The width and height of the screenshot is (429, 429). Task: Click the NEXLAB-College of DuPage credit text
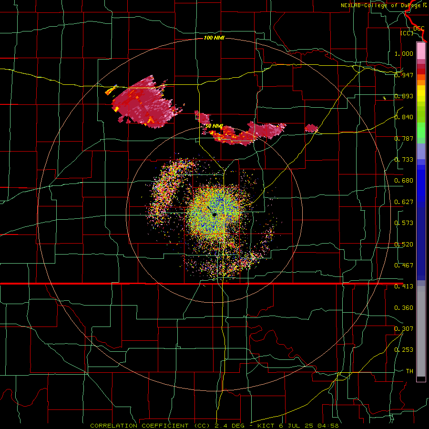[383, 5]
